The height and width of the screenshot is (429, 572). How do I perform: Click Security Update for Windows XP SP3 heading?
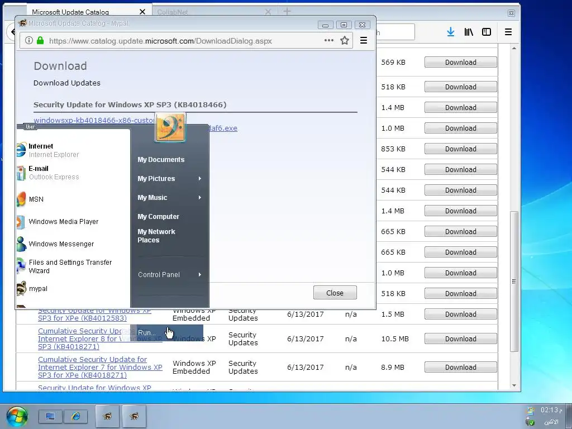(130, 104)
